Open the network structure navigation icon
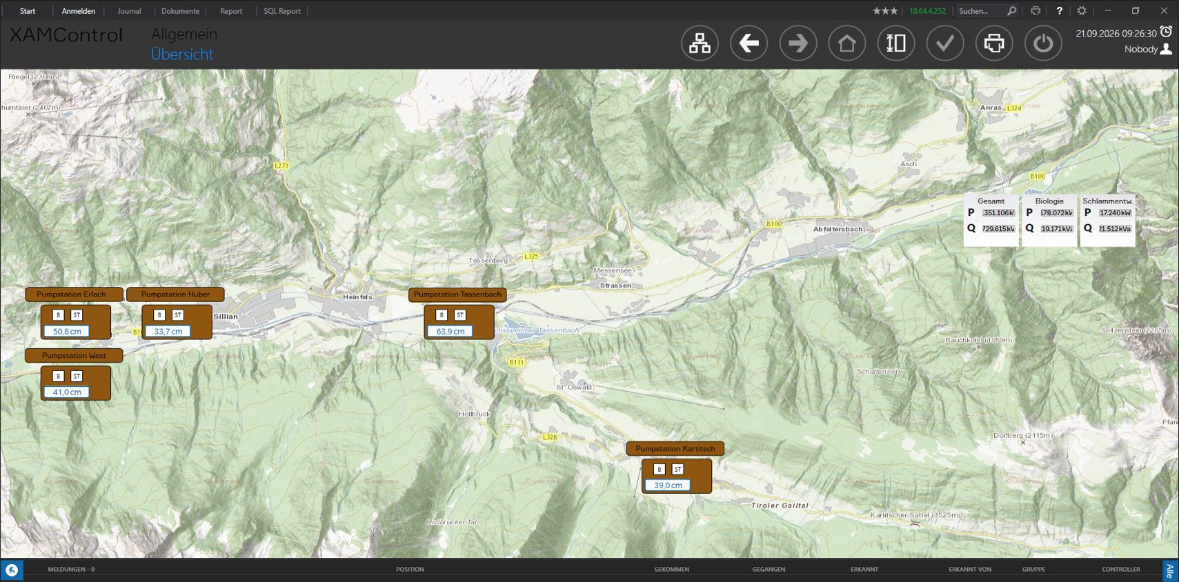 pos(700,43)
